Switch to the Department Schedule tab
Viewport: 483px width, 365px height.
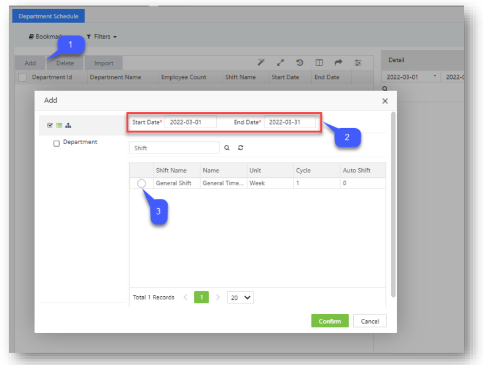click(x=48, y=16)
